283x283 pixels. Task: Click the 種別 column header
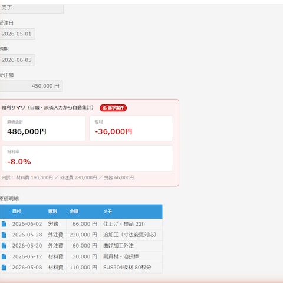click(52, 212)
